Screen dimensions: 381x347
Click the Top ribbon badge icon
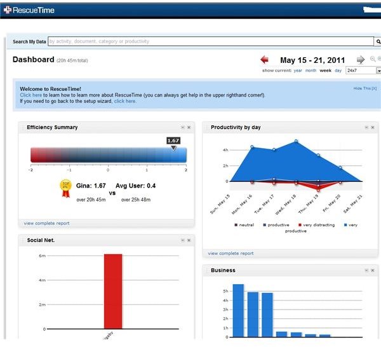(x=65, y=189)
